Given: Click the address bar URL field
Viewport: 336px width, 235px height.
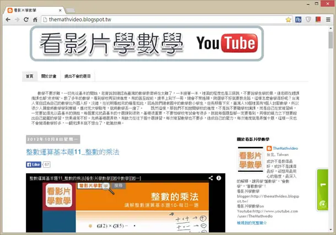Looking at the screenshot, I should coord(163,20).
